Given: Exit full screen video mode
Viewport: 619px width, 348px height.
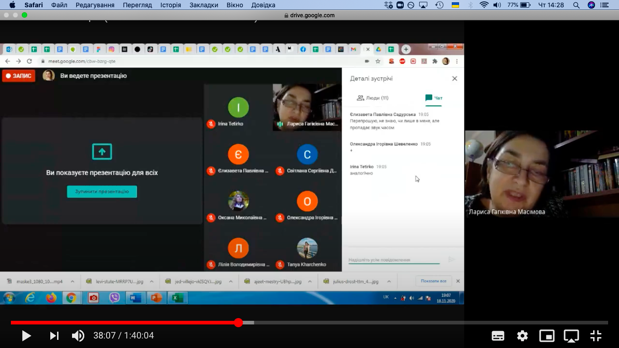Looking at the screenshot, I should coord(596,336).
